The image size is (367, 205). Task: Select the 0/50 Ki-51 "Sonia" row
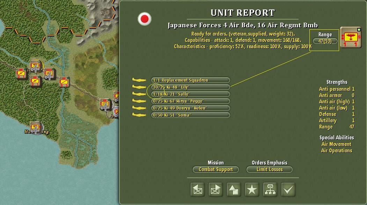(x=191, y=115)
